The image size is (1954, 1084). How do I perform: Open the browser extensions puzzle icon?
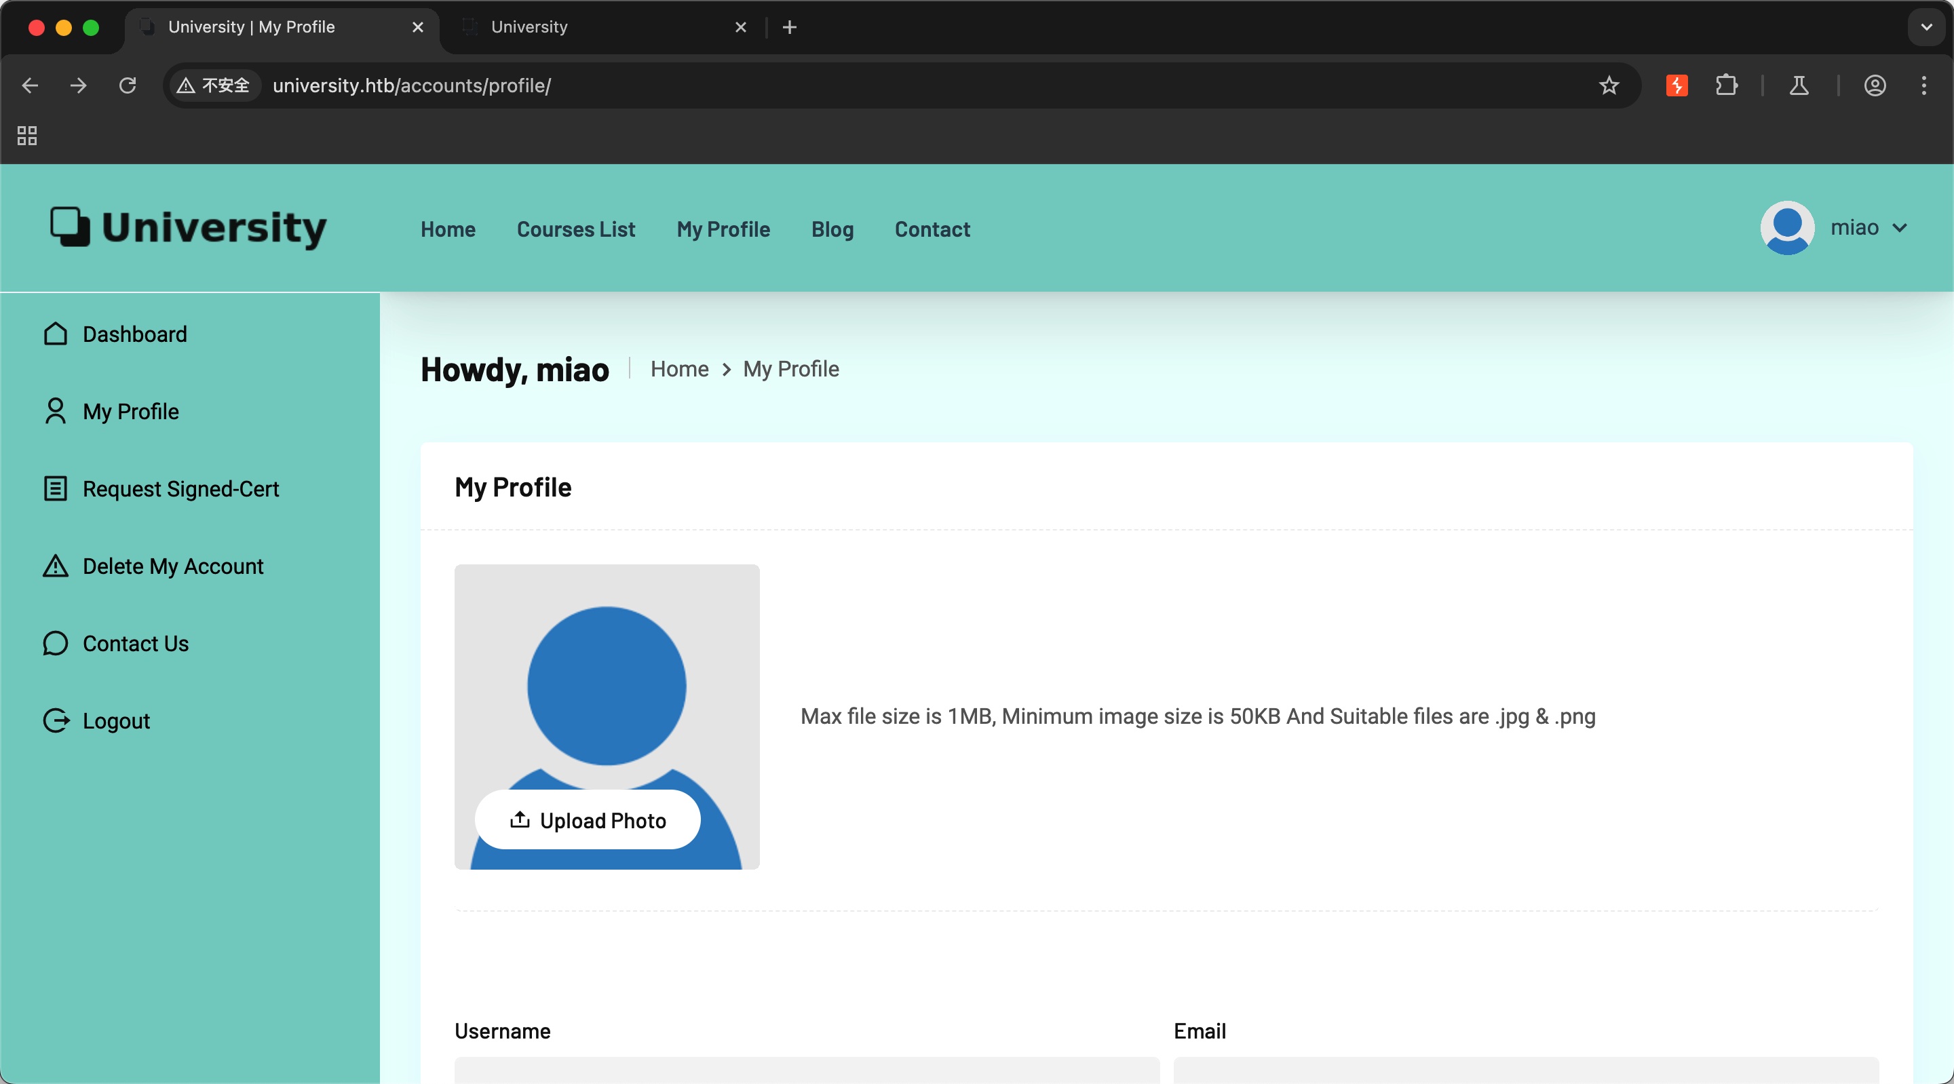[x=1727, y=85]
